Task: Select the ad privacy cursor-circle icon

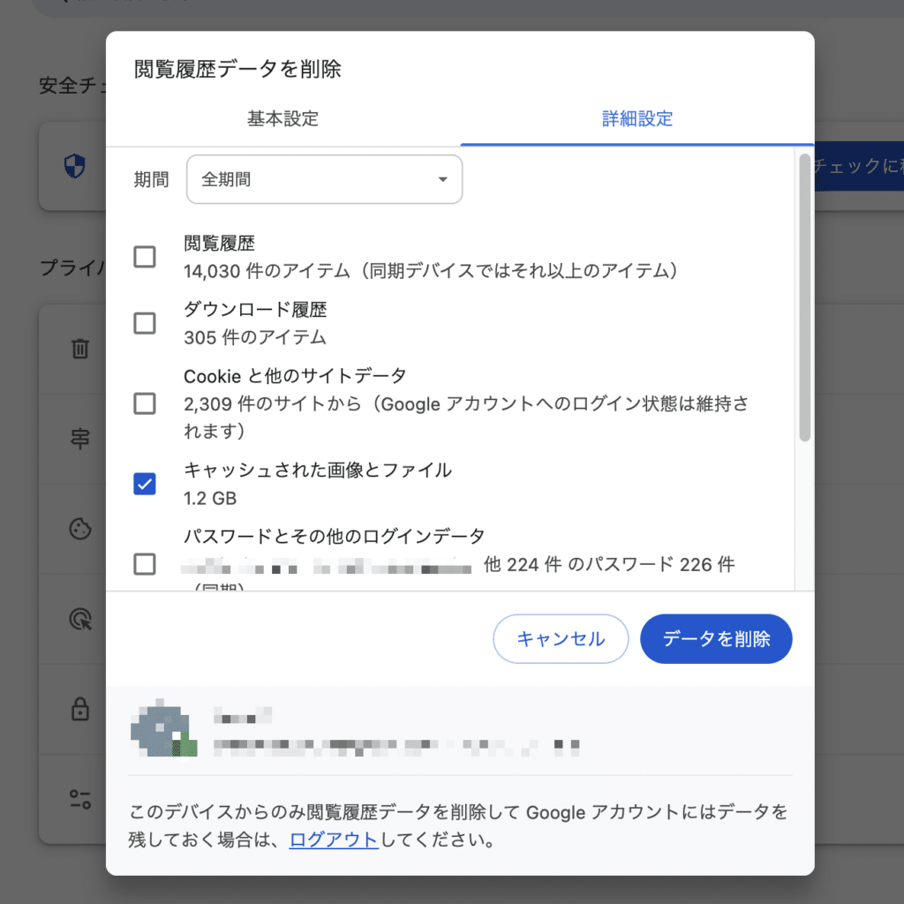Action: [x=79, y=619]
